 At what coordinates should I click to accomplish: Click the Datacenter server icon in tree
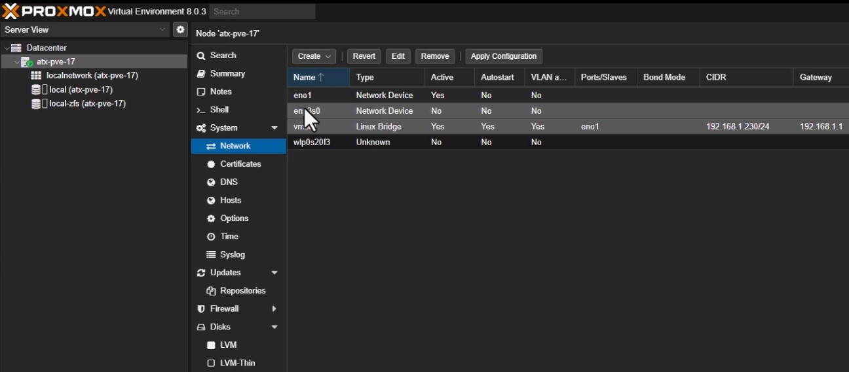click(x=16, y=48)
